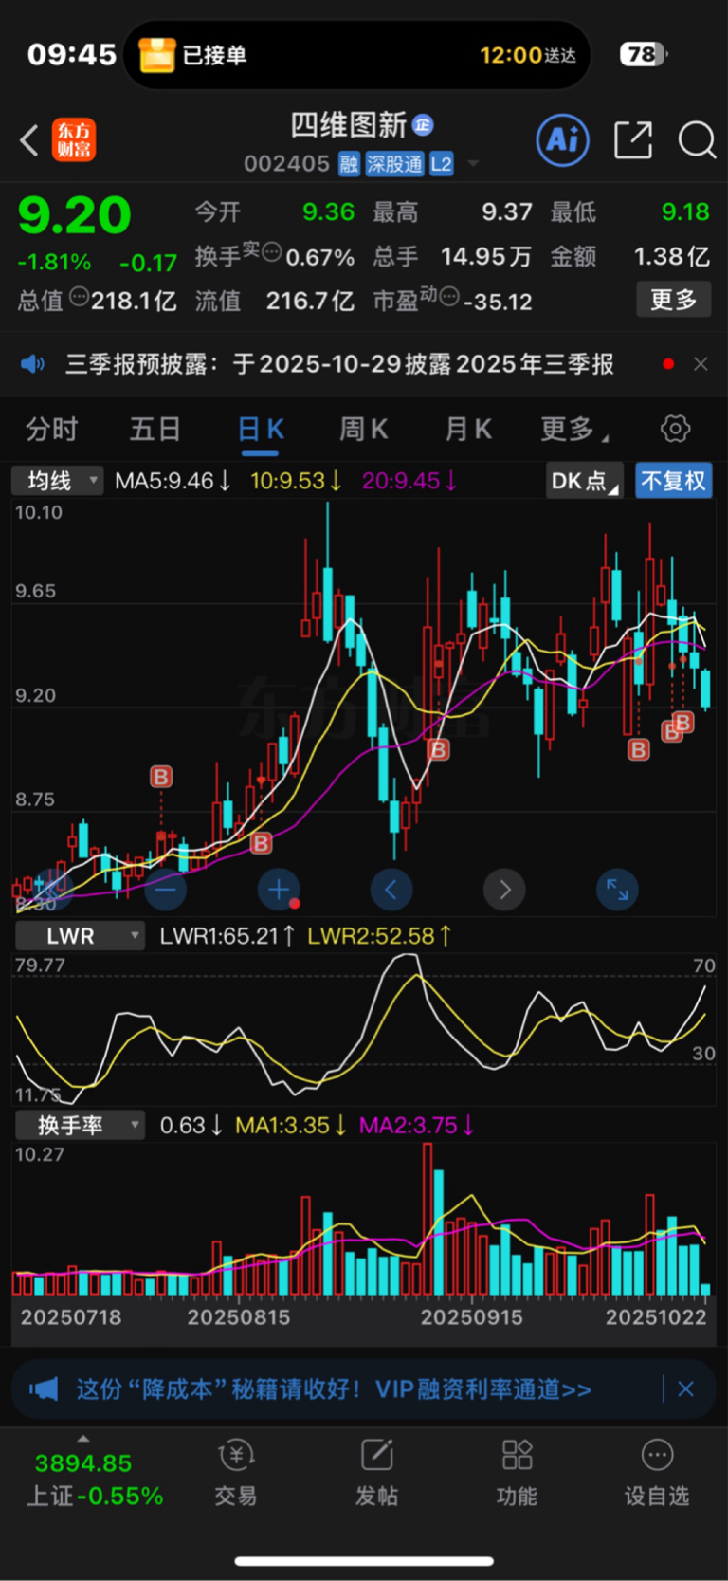Select the 日K tab
The width and height of the screenshot is (728, 1581).
[261, 430]
